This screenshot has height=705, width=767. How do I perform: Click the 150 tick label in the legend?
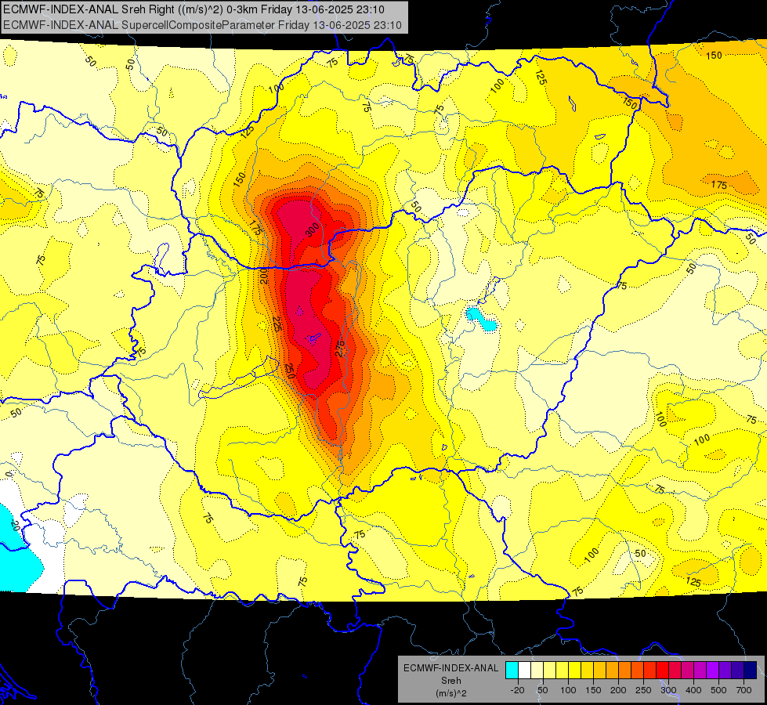(593, 690)
